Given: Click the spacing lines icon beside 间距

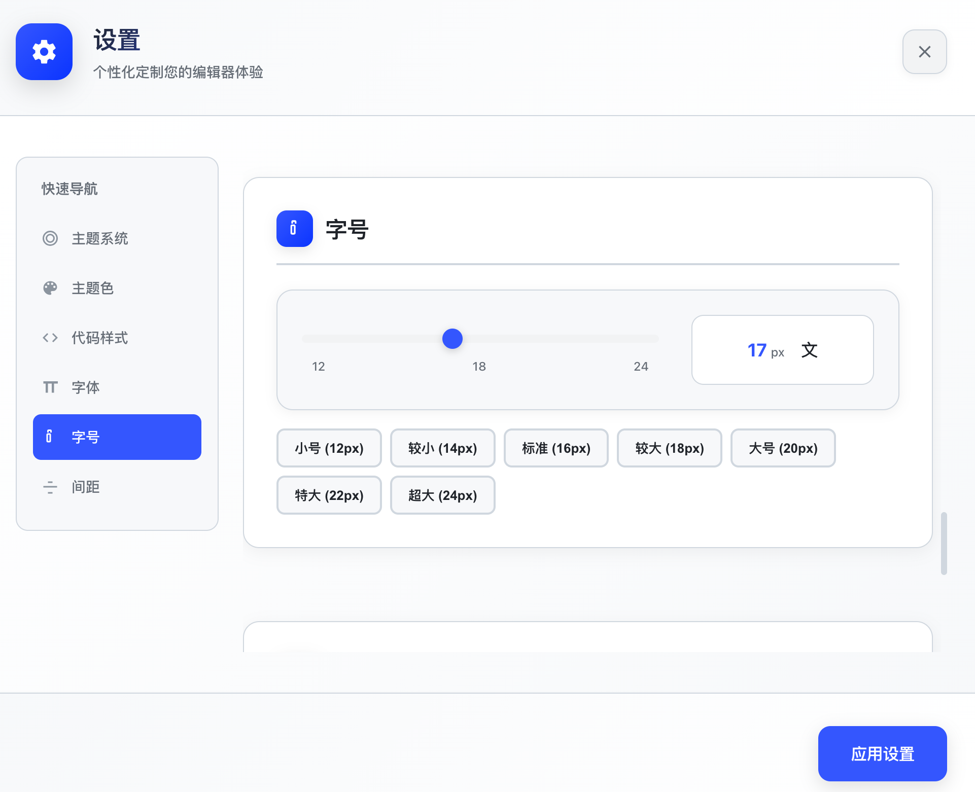Looking at the screenshot, I should click(50, 487).
